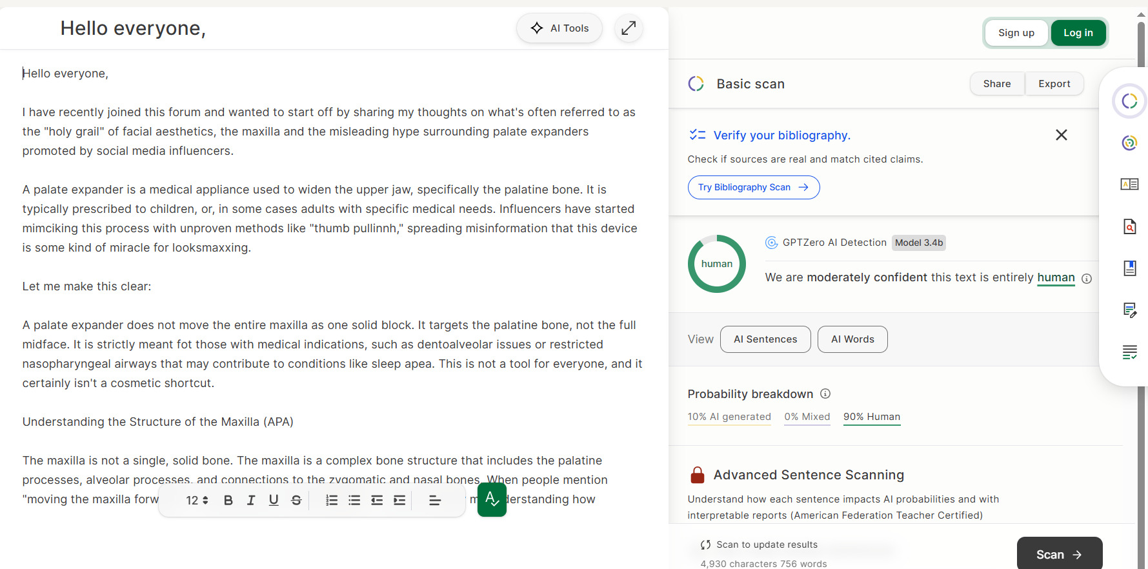Toggle underline formatting in the text toolbar
The width and height of the screenshot is (1148, 569).
pos(274,500)
